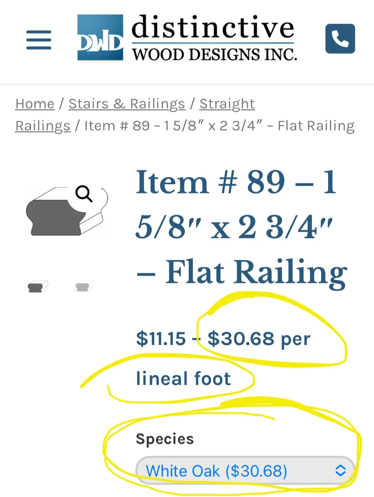Click the Species dropdown chevron arrows

pyautogui.click(x=340, y=470)
